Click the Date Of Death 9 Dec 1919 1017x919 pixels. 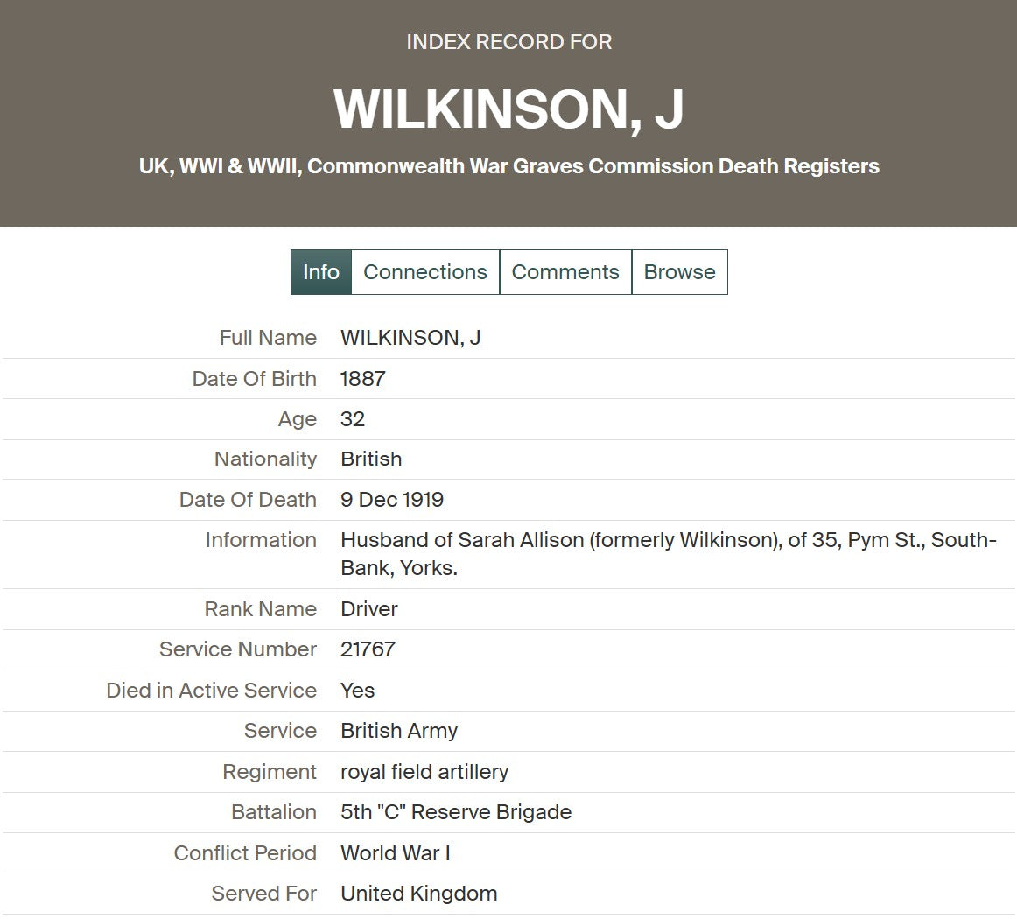pos(392,499)
